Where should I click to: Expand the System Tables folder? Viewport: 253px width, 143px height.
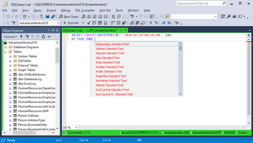(x=10, y=57)
